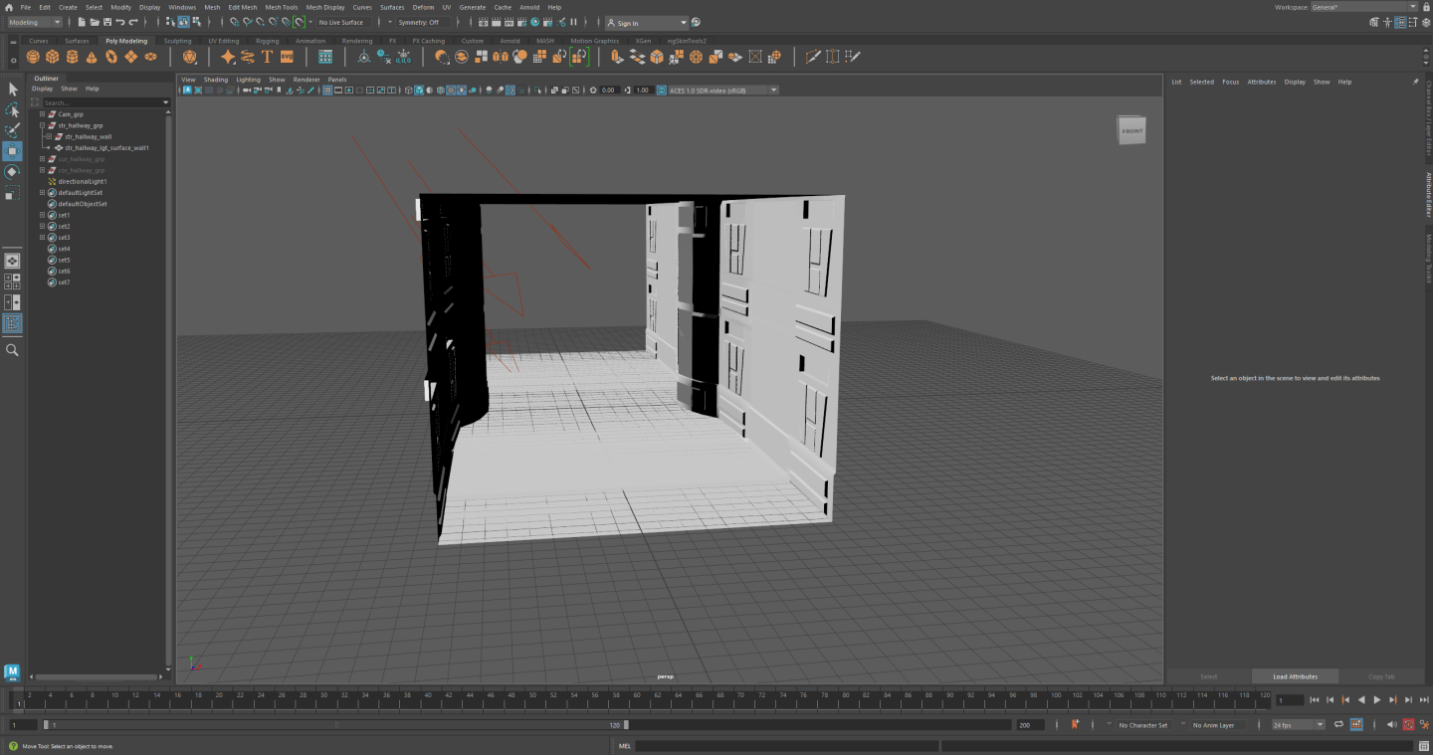Switch to four-view panel layout
Image resolution: width=1433 pixels, height=755 pixels.
[x=12, y=282]
